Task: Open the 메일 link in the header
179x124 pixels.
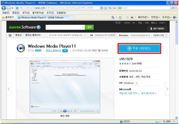Action: [140, 23]
